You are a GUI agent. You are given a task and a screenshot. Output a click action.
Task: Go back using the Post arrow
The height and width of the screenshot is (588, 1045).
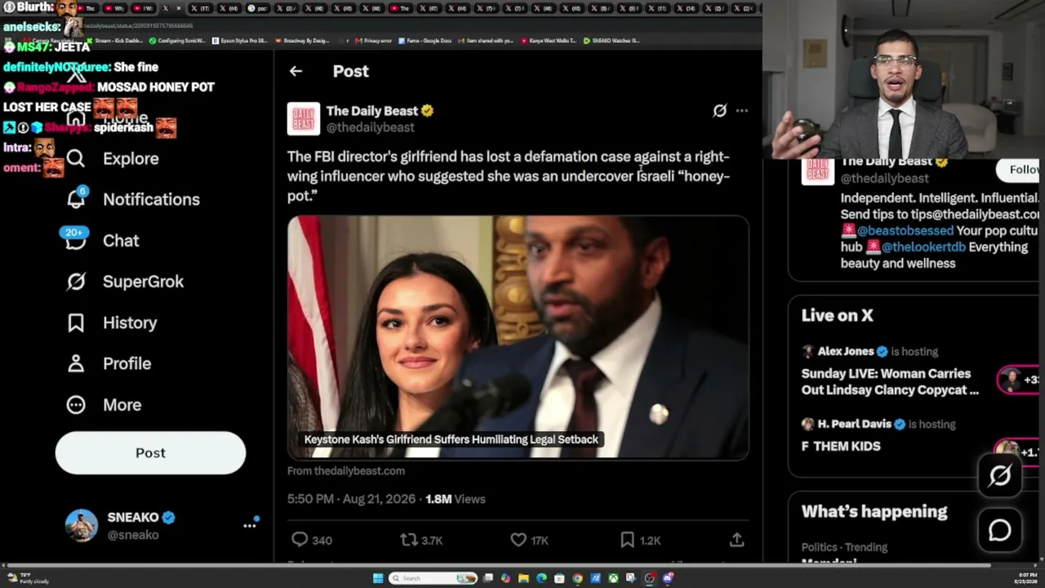[x=296, y=71]
